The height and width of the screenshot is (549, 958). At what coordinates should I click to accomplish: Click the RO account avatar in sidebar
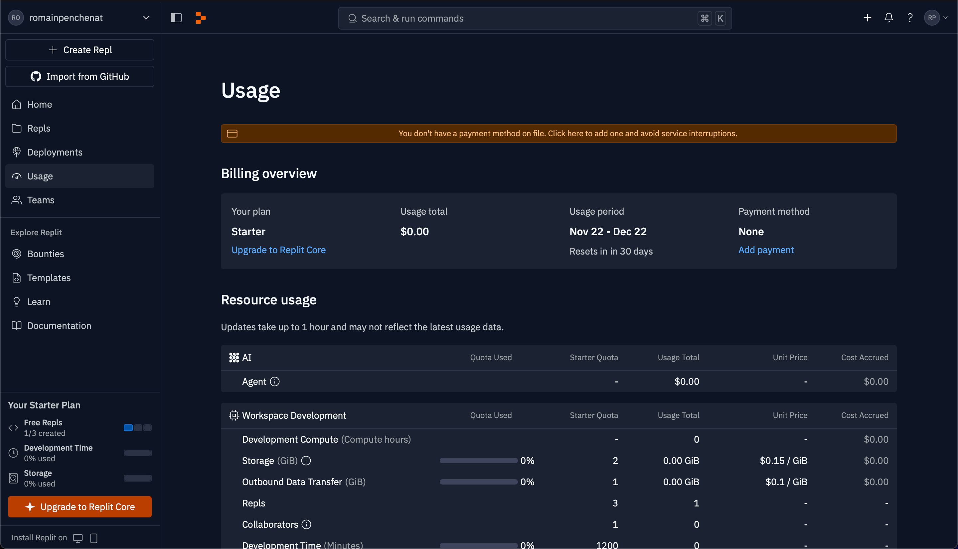point(16,18)
